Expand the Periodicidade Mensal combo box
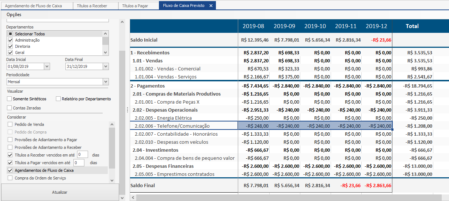This screenshot has width=449, height=201. pyautogui.click(x=106, y=82)
